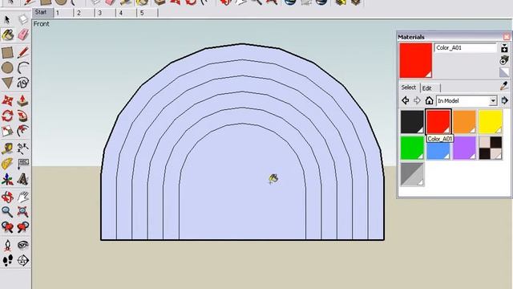This screenshot has width=513, height=289.
Task: Choose the gray diagonal material swatch
Action: pos(412,174)
